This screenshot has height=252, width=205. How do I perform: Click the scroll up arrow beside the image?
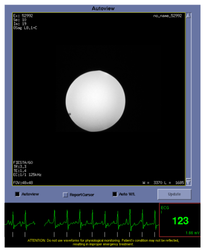[188, 16]
